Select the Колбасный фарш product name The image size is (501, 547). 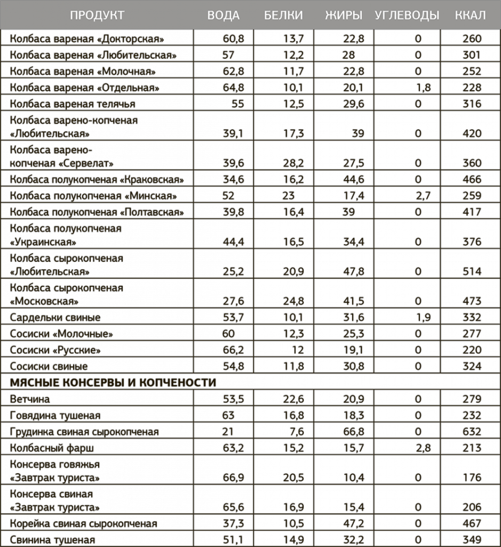pos(52,448)
